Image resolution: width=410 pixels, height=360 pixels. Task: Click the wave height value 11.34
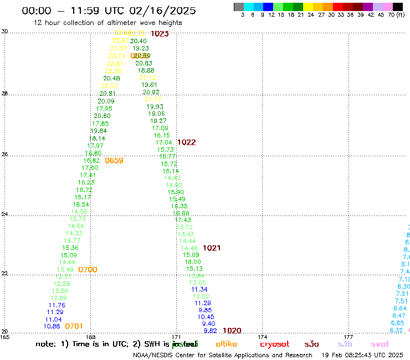click(199, 290)
